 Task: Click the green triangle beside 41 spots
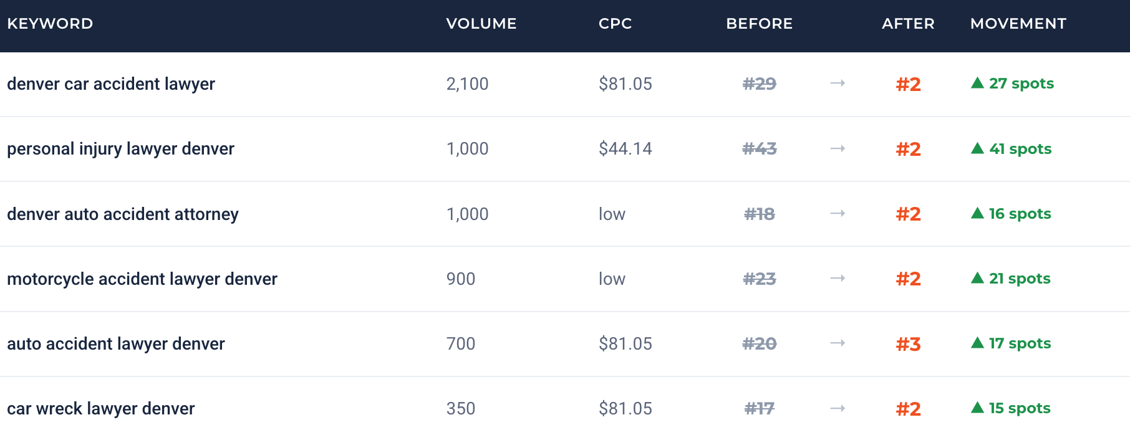(977, 148)
